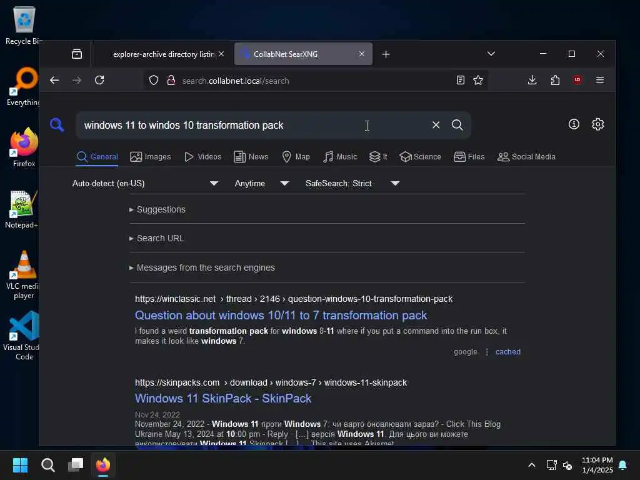This screenshot has width=640, height=480.
Task: Go back to the previous page
Action: tap(54, 80)
